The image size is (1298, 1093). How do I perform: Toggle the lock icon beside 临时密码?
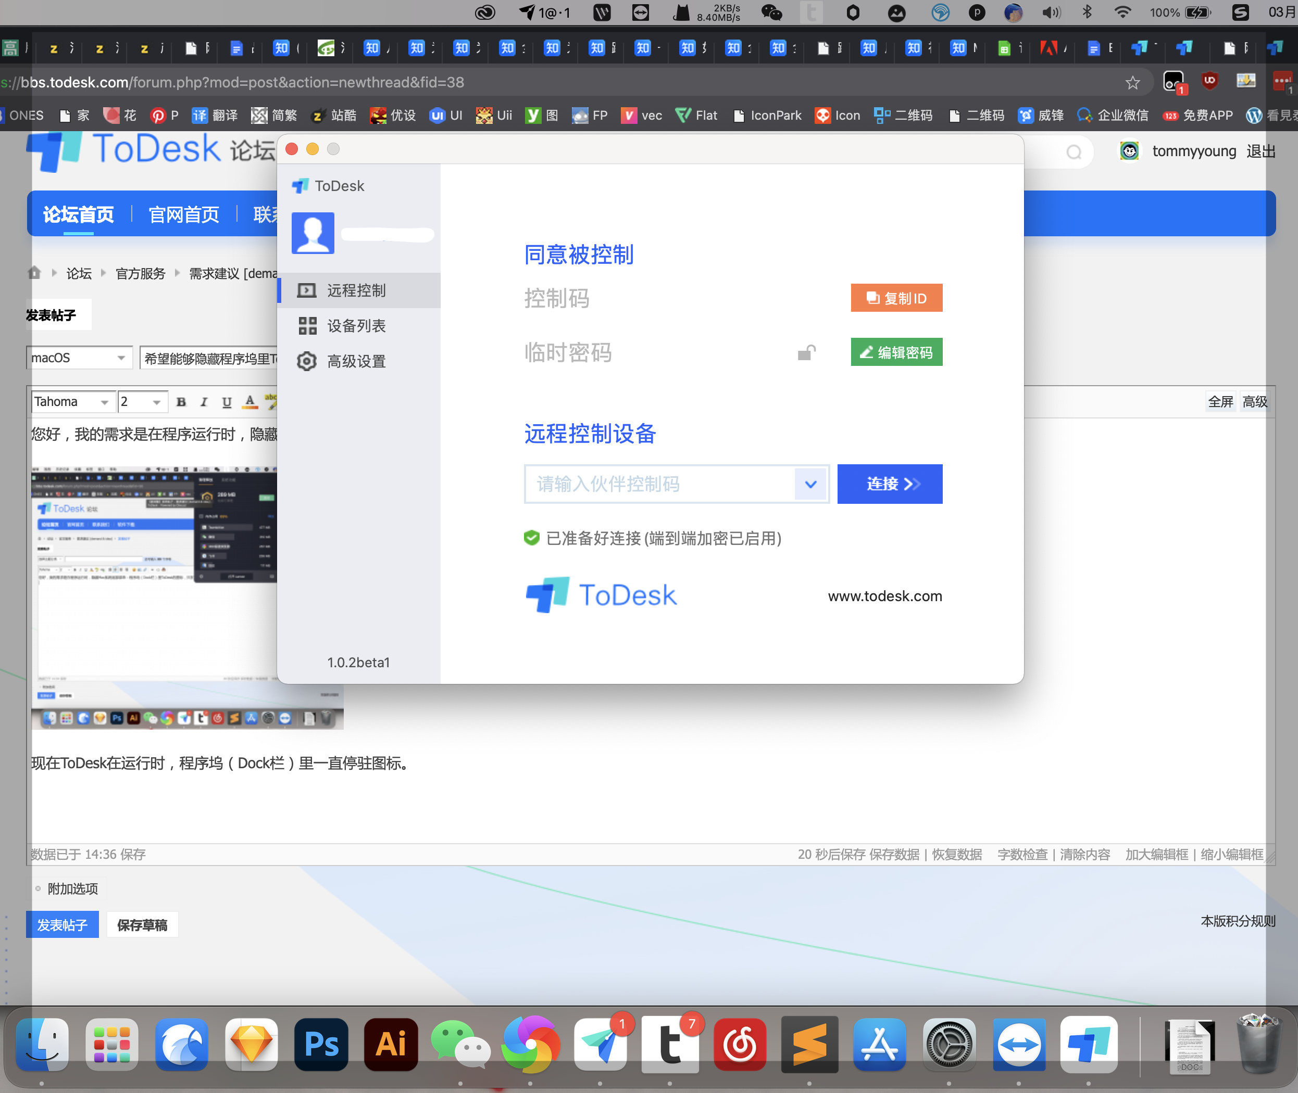coord(807,352)
